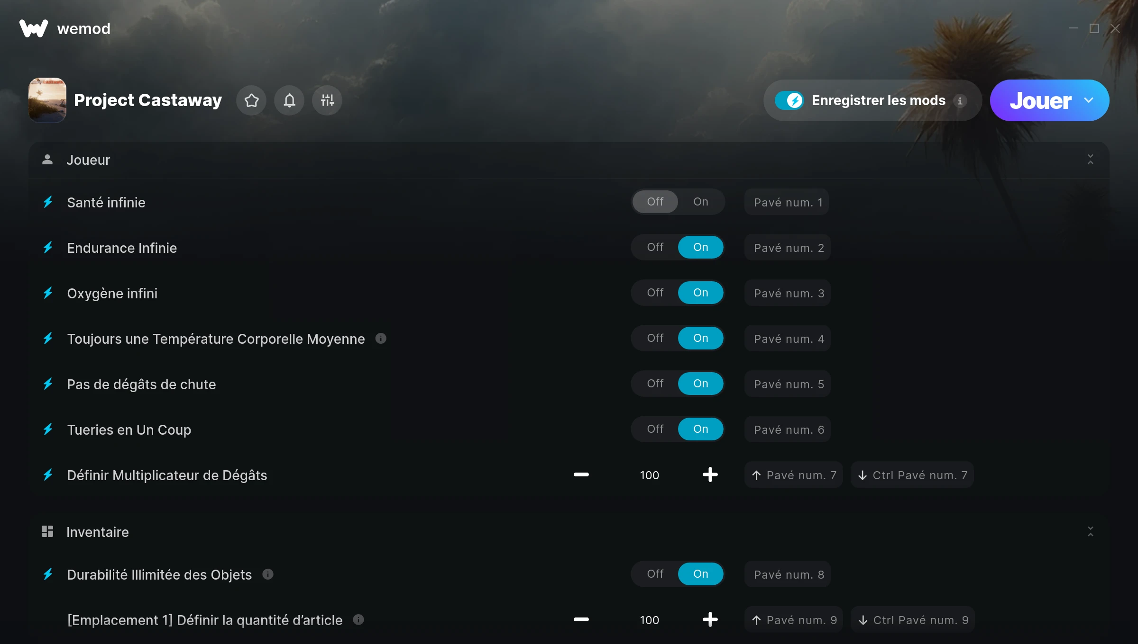Show info on Emplacement 1 quantité d'article
Image resolution: width=1138 pixels, height=644 pixels.
point(358,619)
